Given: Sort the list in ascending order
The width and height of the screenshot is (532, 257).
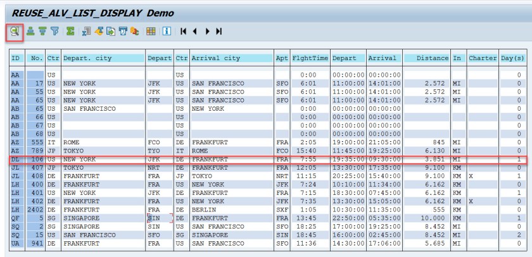Looking at the screenshot, I should 30,32.
